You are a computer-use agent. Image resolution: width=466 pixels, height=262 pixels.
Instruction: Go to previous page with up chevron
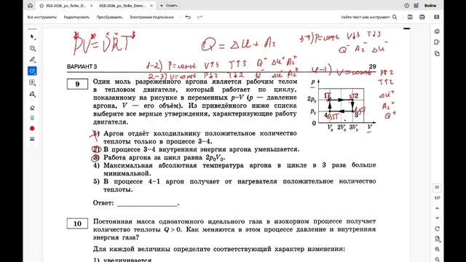[x=437, y=208]
